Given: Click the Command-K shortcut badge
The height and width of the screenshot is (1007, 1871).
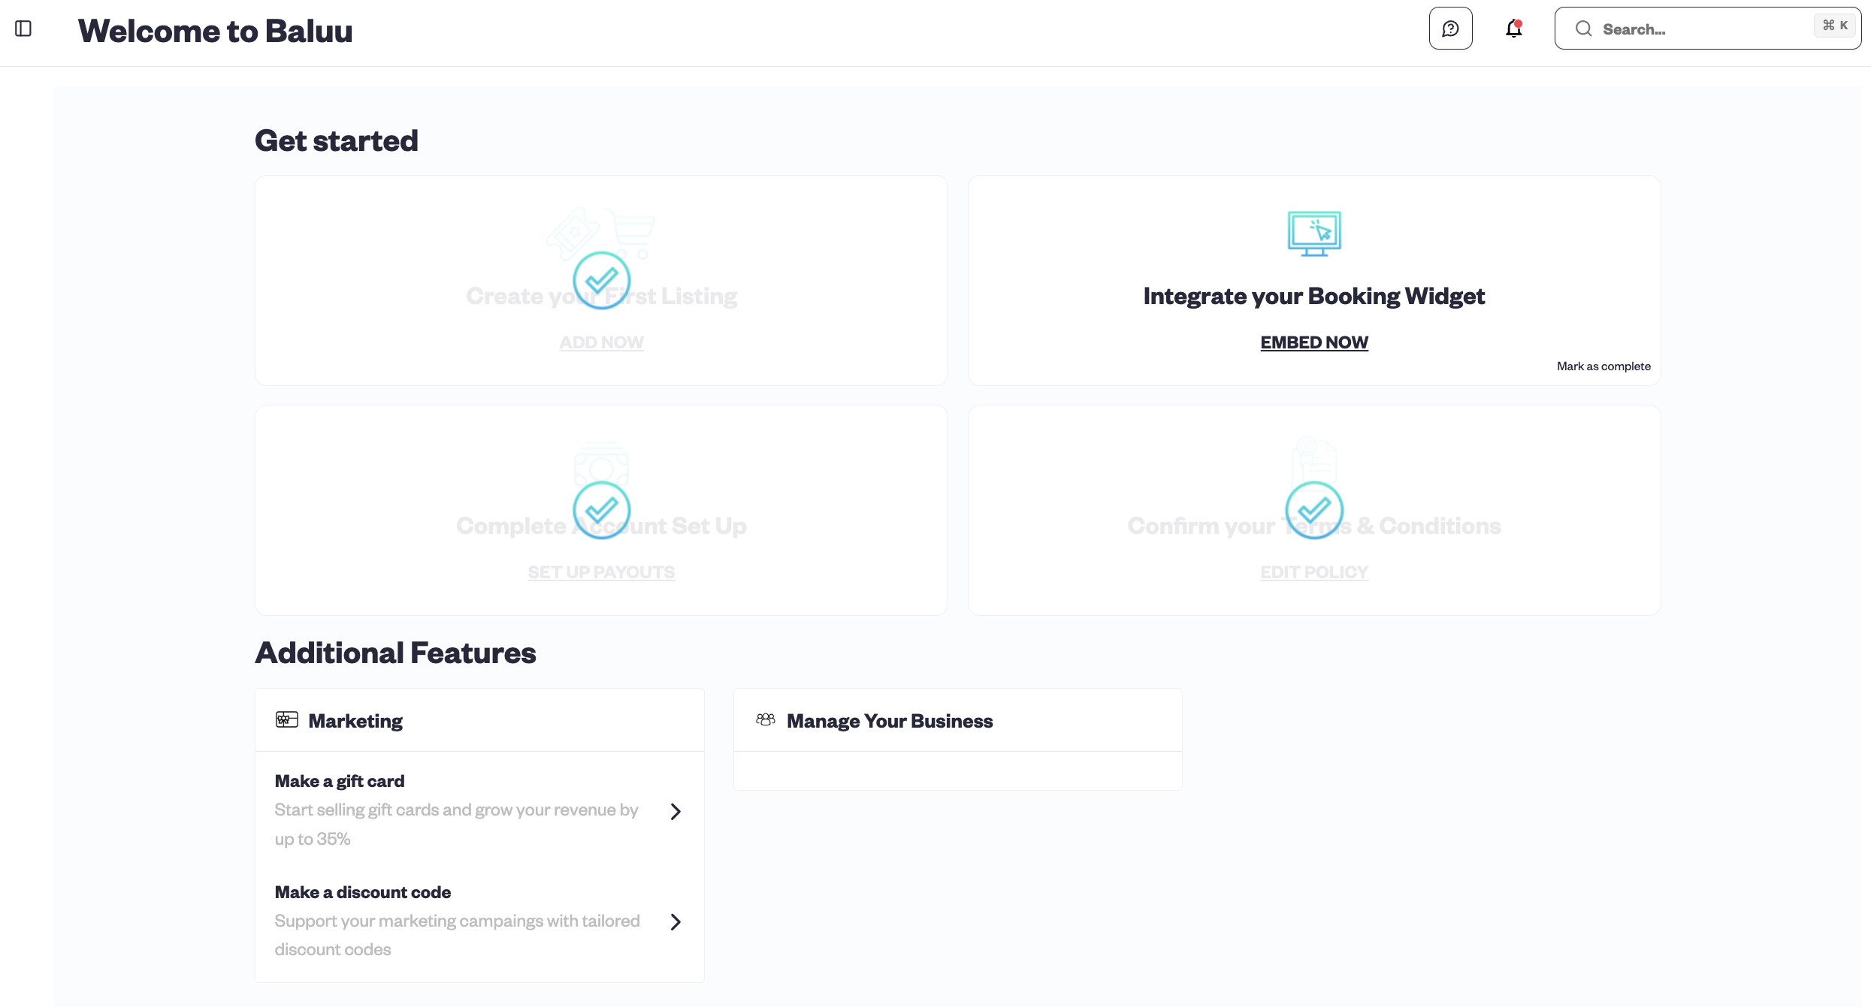Looking at the screenshot, I should (x=1835, y=26).
